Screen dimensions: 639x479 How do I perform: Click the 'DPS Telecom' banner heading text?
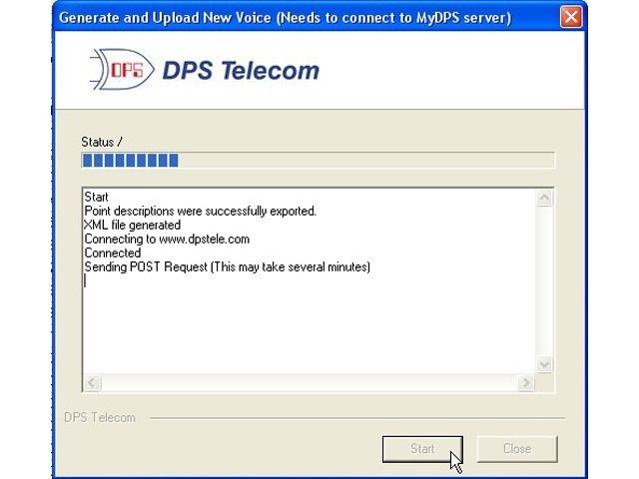click(x=241, y=71)
